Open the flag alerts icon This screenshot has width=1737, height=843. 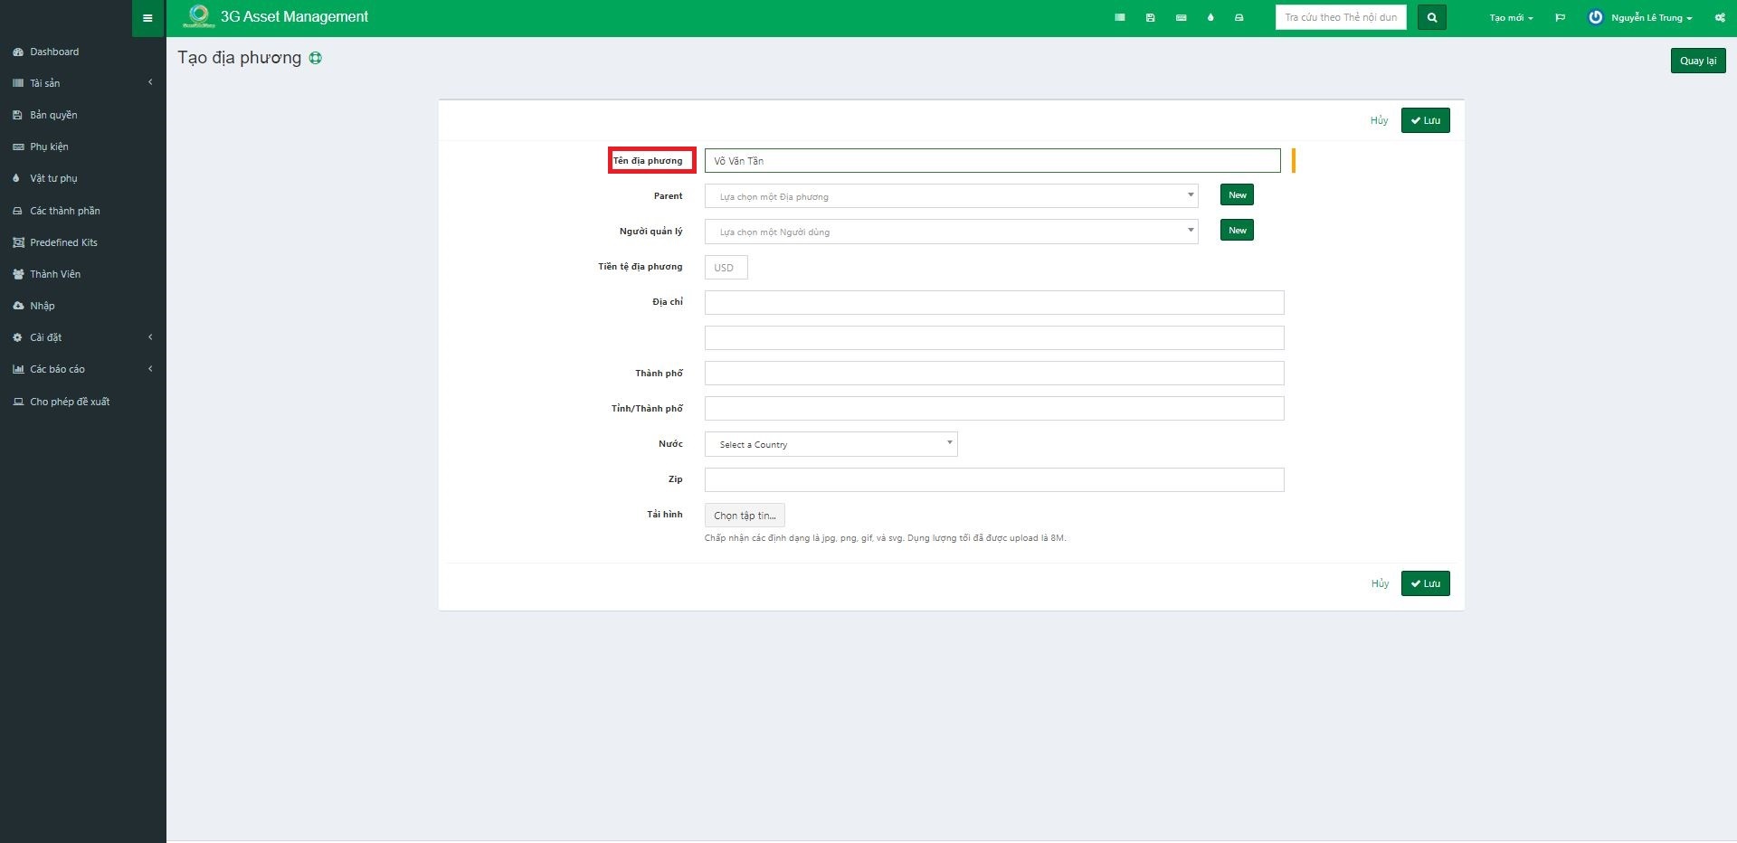tap(1560, 18)
